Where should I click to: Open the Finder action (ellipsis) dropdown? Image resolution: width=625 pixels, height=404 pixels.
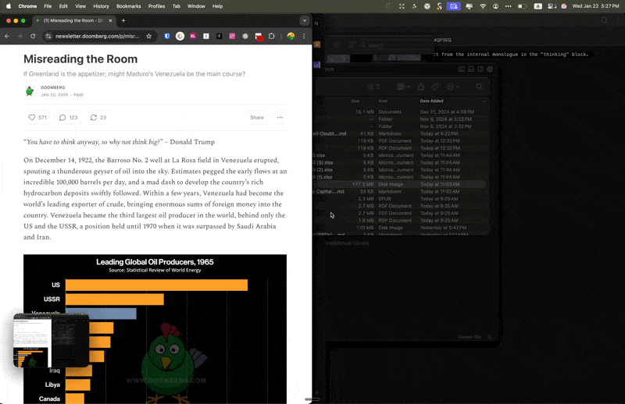click(453, 87)
